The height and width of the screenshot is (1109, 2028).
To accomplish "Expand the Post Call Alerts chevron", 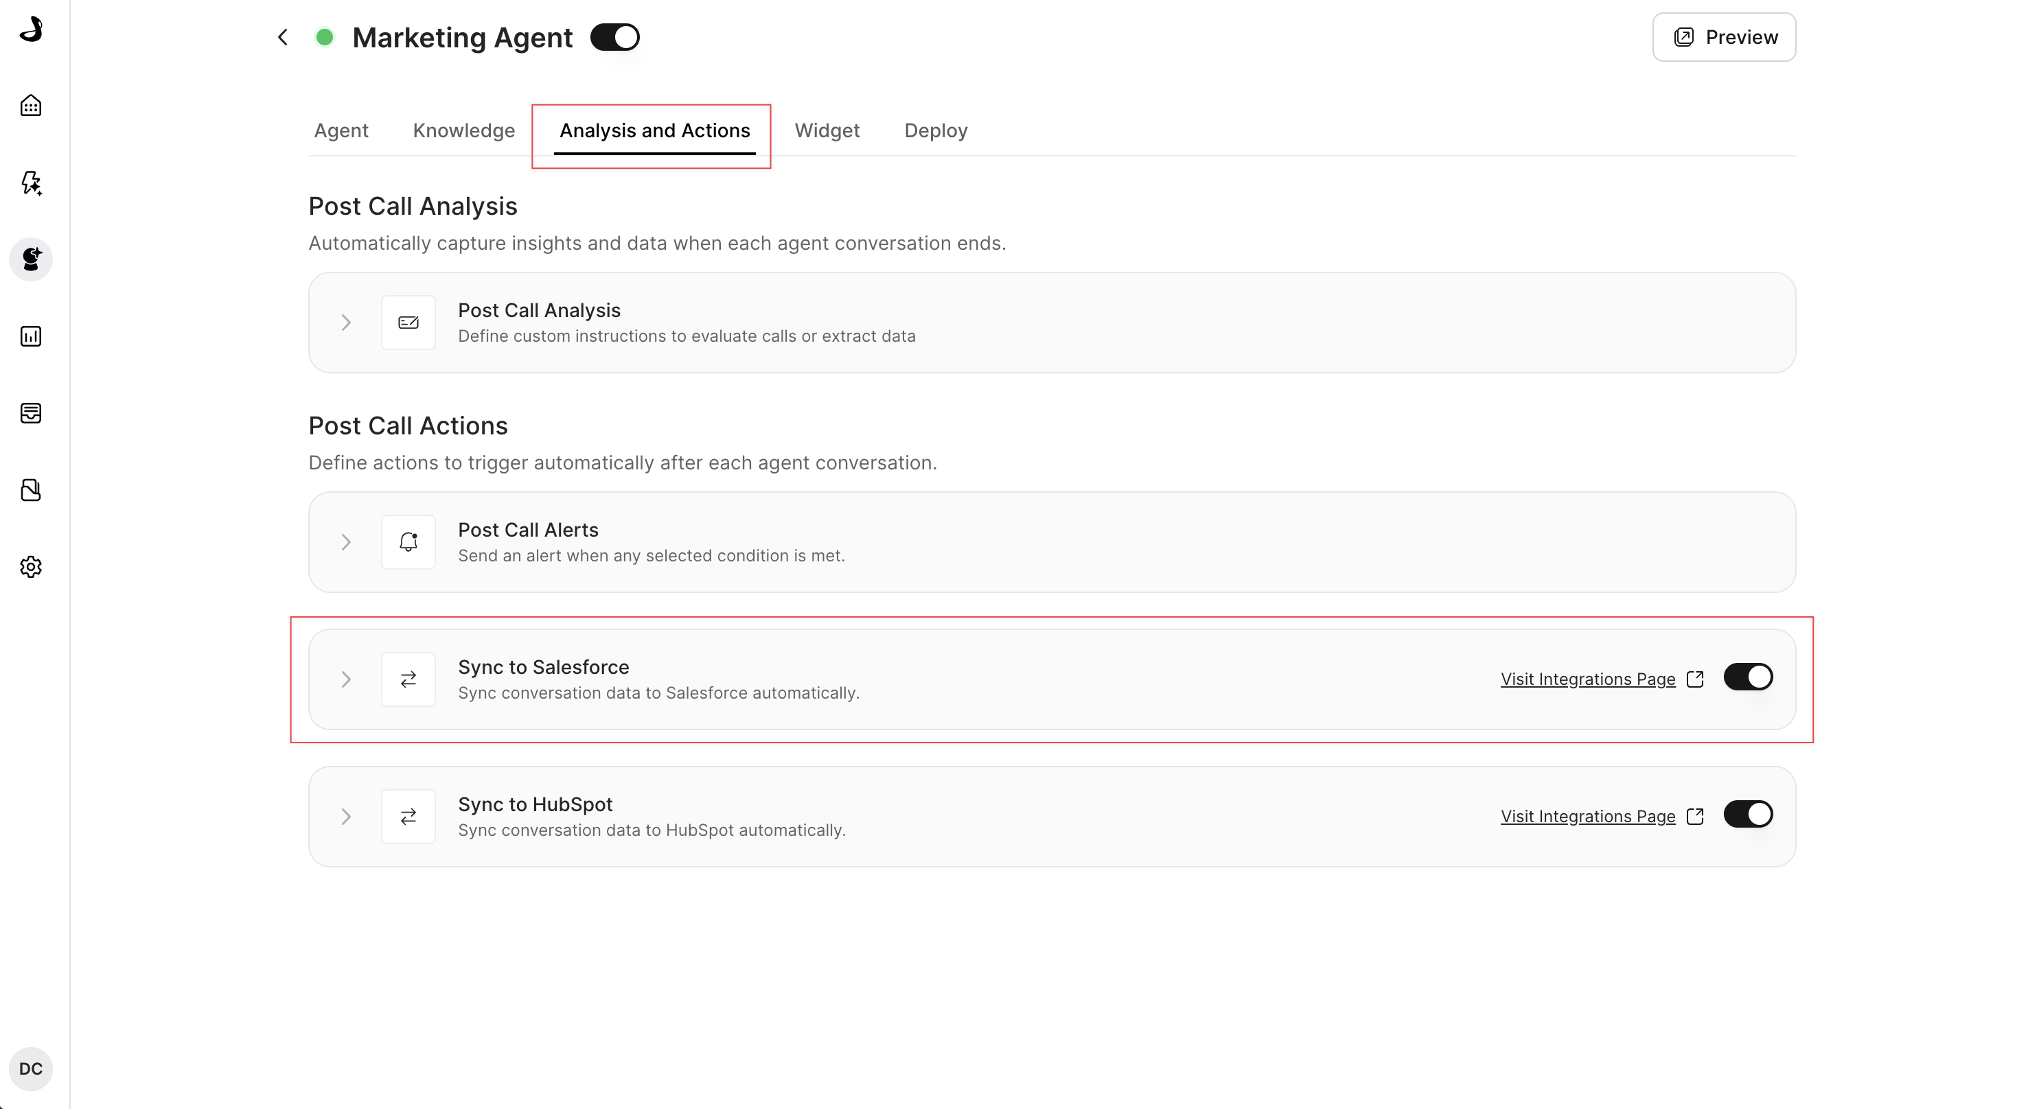I will pyautogui.click(x=345, y=542).
